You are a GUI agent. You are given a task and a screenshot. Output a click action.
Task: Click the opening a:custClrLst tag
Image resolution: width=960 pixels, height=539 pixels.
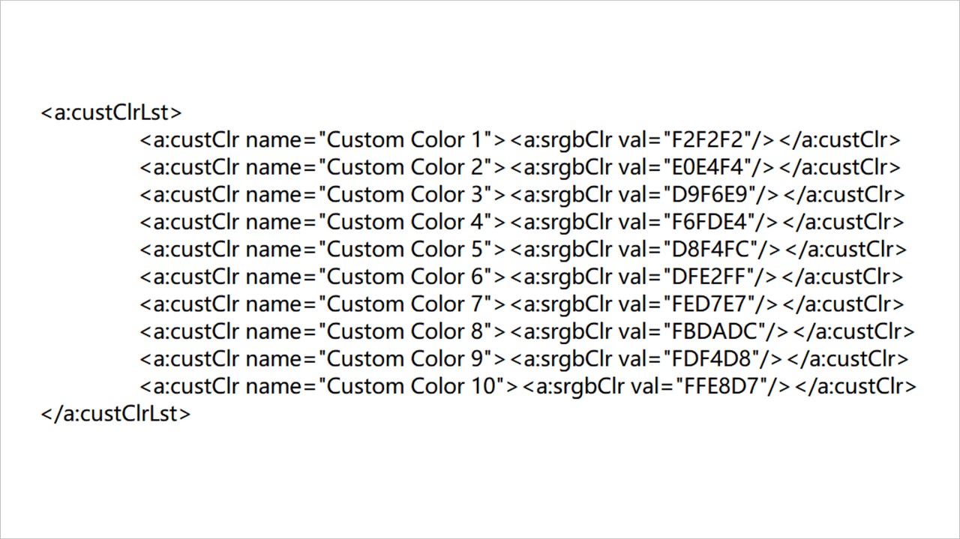point(111,112)
